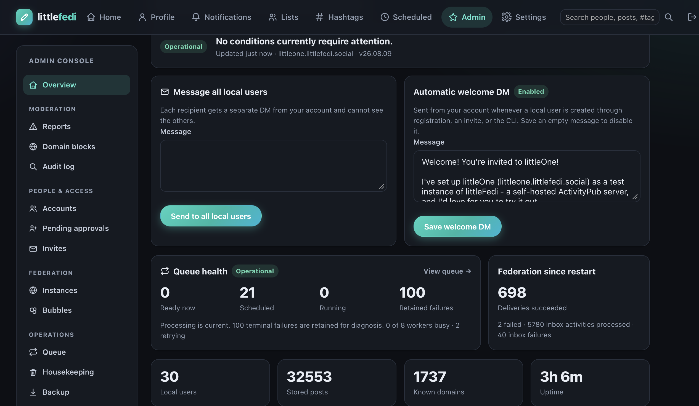Click the top status Operational badge
Viewport: 699px width, 406px height.
point(183,47)
